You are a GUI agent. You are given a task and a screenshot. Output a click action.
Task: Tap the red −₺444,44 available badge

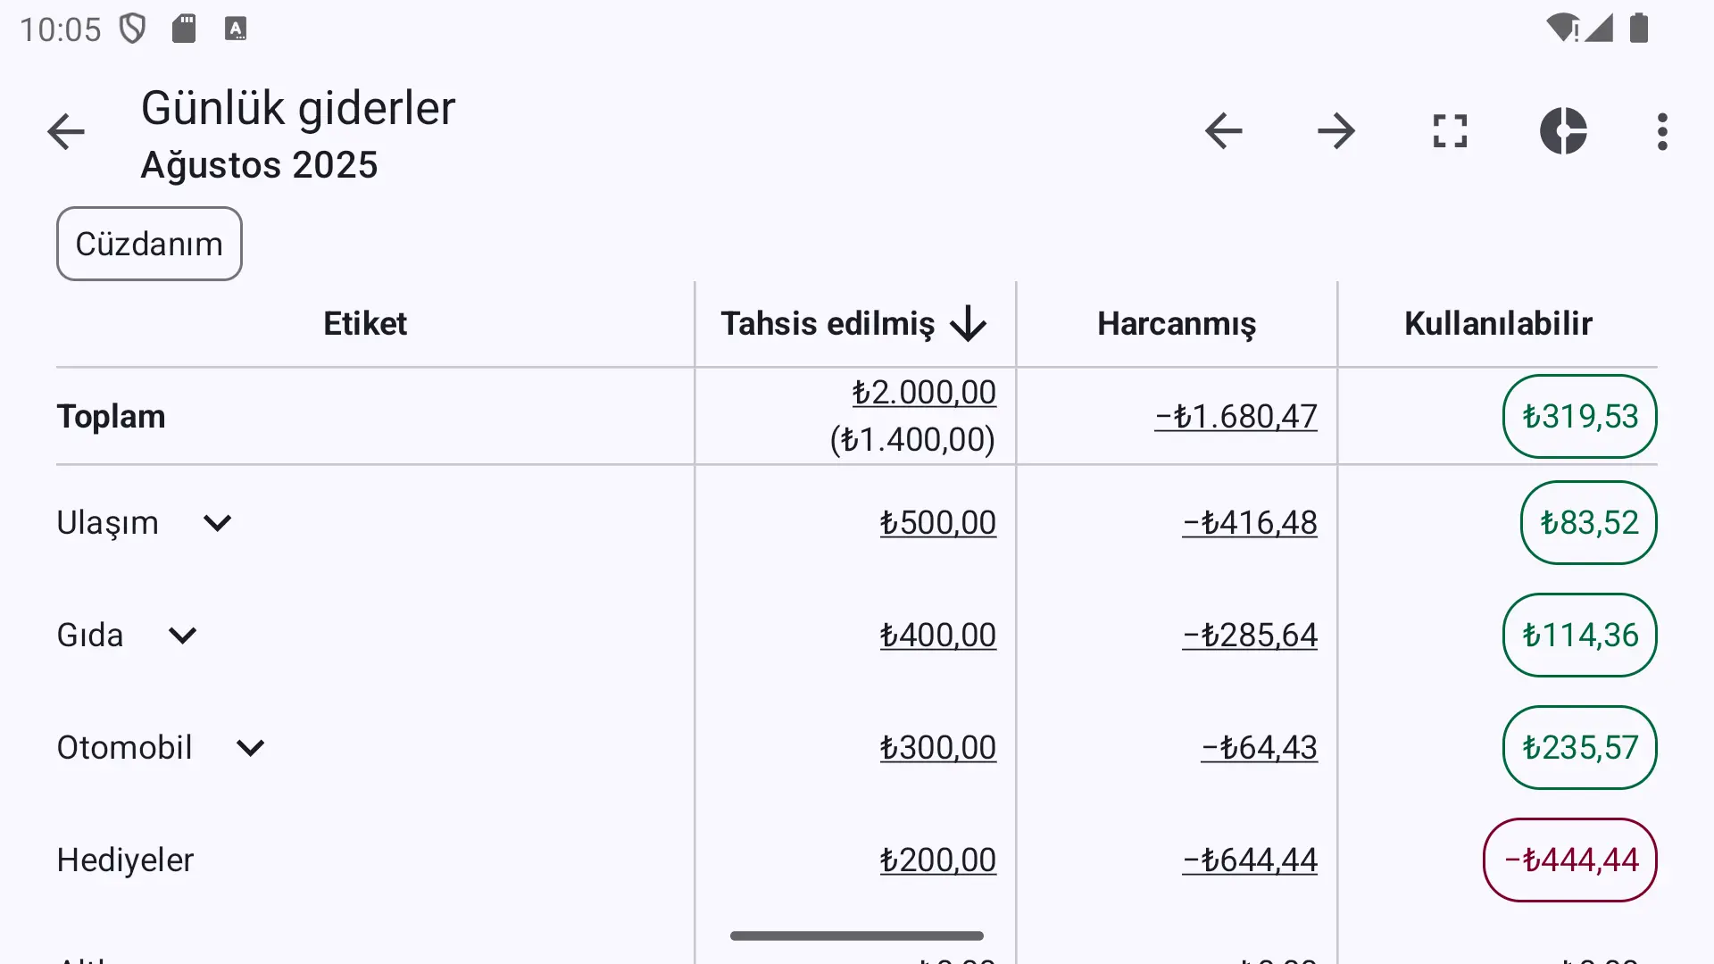pyautogui.click(x=1570, y=860)
